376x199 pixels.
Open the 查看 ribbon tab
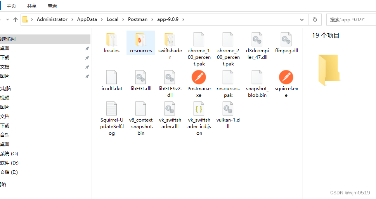coord(52,6)
